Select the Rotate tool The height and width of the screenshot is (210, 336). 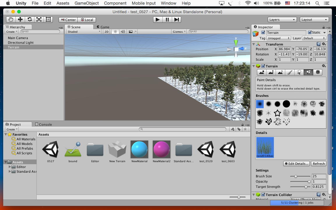[29, 20]
